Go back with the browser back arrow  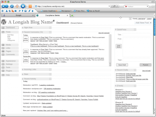click(4, 6)
